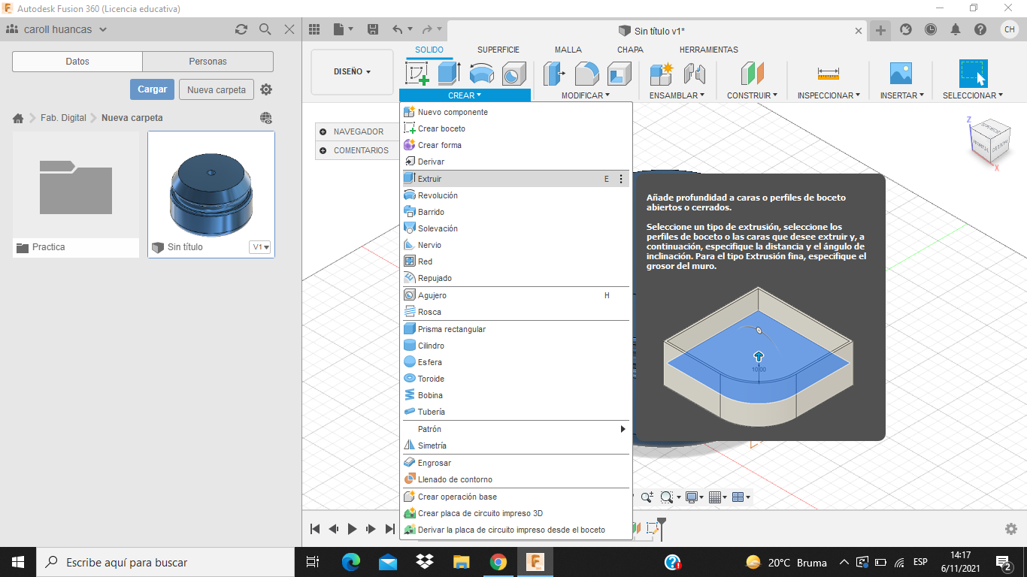
Task: Go to the home icon in breadcrumb
Action: (x=18, y=118)
